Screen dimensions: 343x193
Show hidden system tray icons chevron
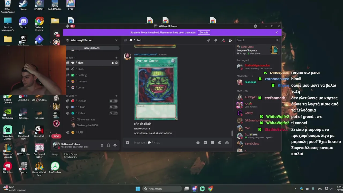[x=296, y=189]
